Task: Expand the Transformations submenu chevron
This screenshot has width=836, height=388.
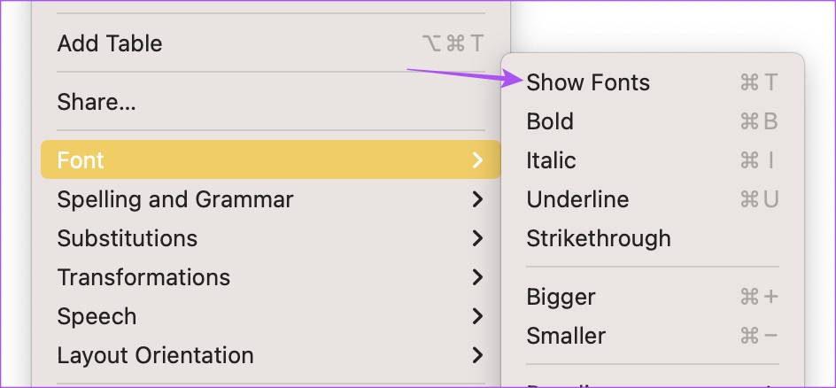Action: pyautogui.click(x=477, y=277)
